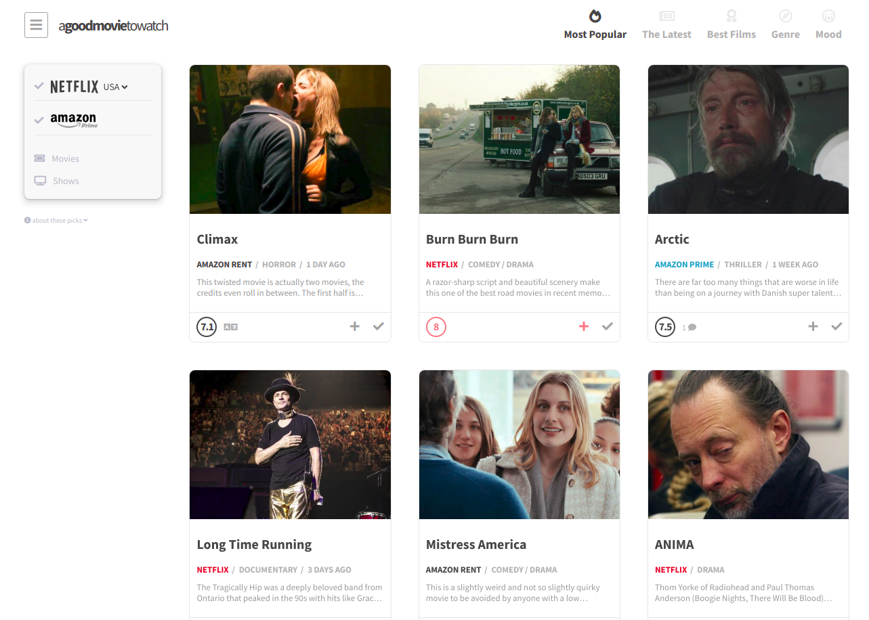Mark Climax as watched with checkmark
The height and width of the screenshot is (620, 869).
tap(379, 326)
